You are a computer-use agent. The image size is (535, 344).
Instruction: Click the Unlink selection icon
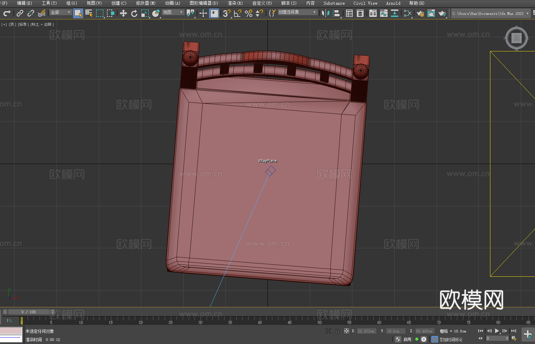31,13
